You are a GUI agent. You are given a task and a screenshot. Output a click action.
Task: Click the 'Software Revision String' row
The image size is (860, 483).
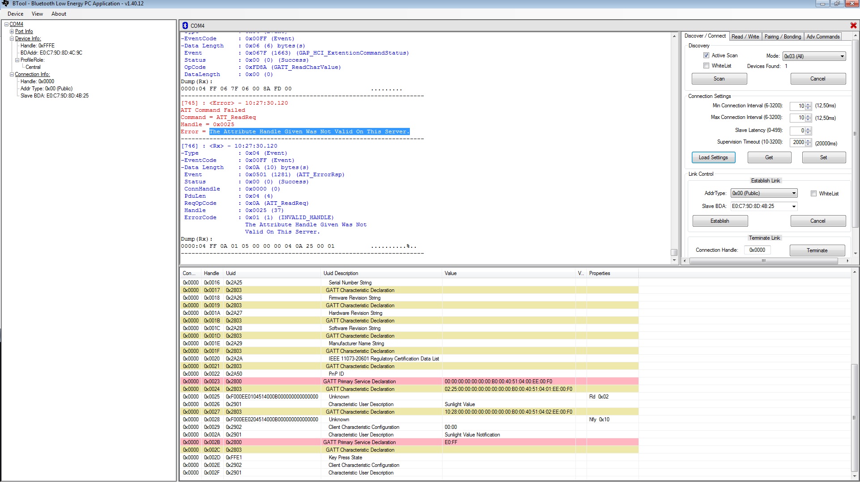click(409, 328)
